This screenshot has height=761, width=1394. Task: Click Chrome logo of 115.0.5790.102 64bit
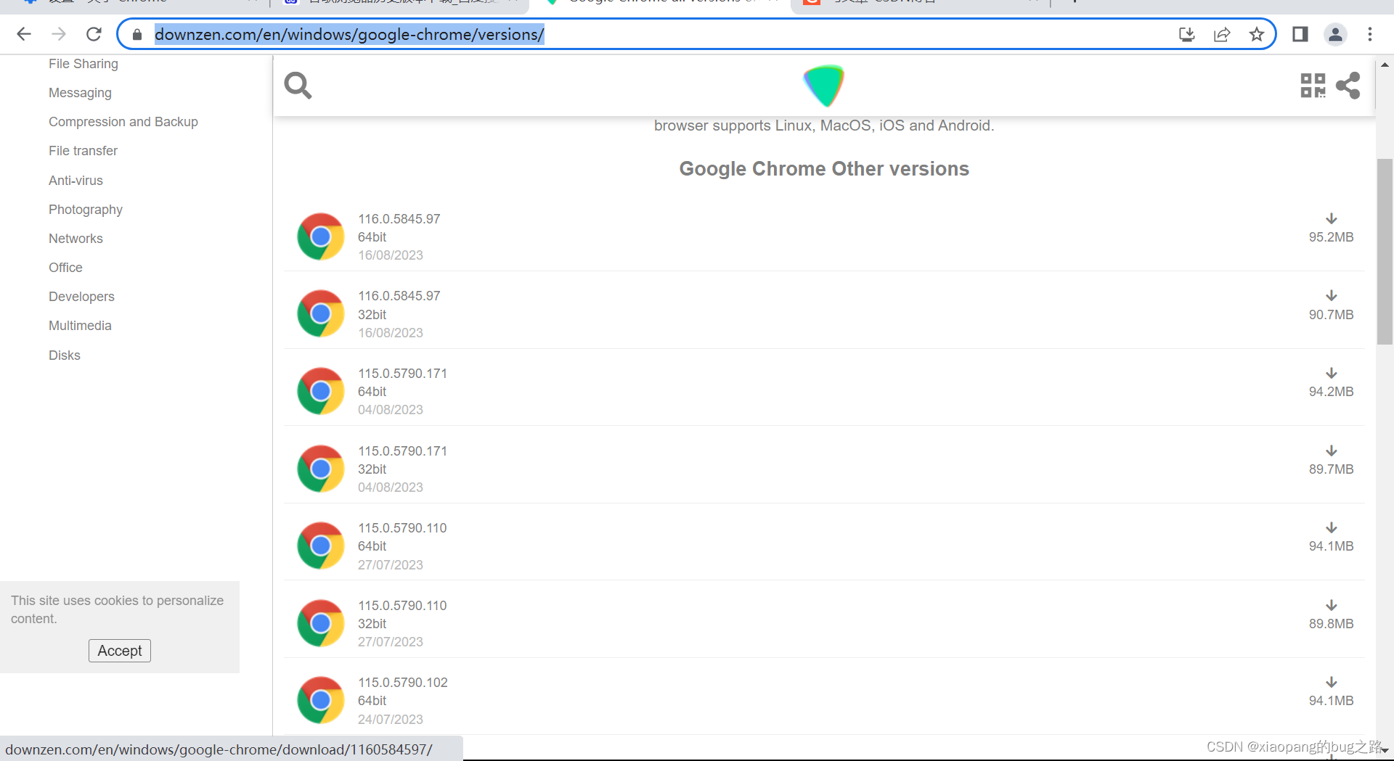tap(321, 700)
